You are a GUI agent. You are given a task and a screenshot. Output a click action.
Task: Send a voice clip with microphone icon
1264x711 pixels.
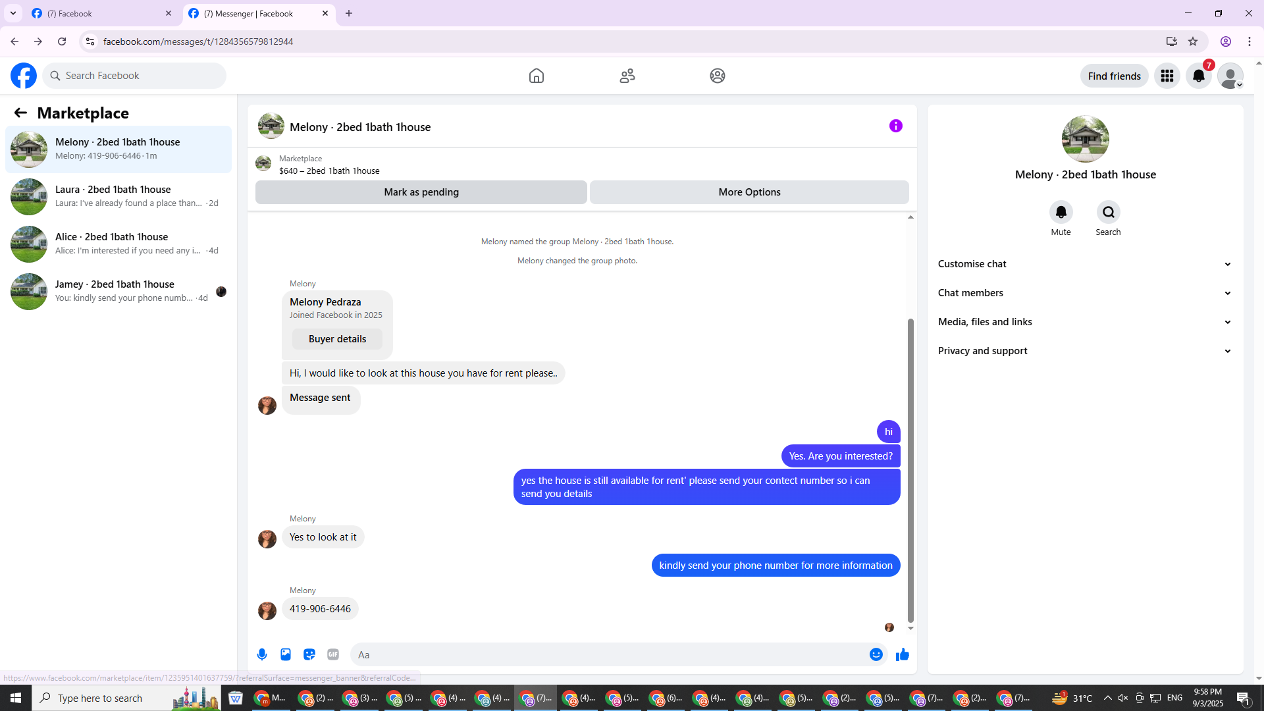[x=262, y=654]
